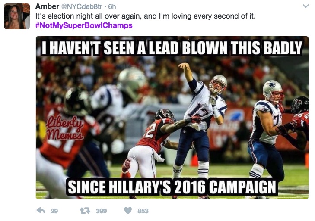The height and width of the screenshot is (221, 315).
Task: Click the 'Since Hillary's 2016 campaign' caption
Action: [172, 187]
